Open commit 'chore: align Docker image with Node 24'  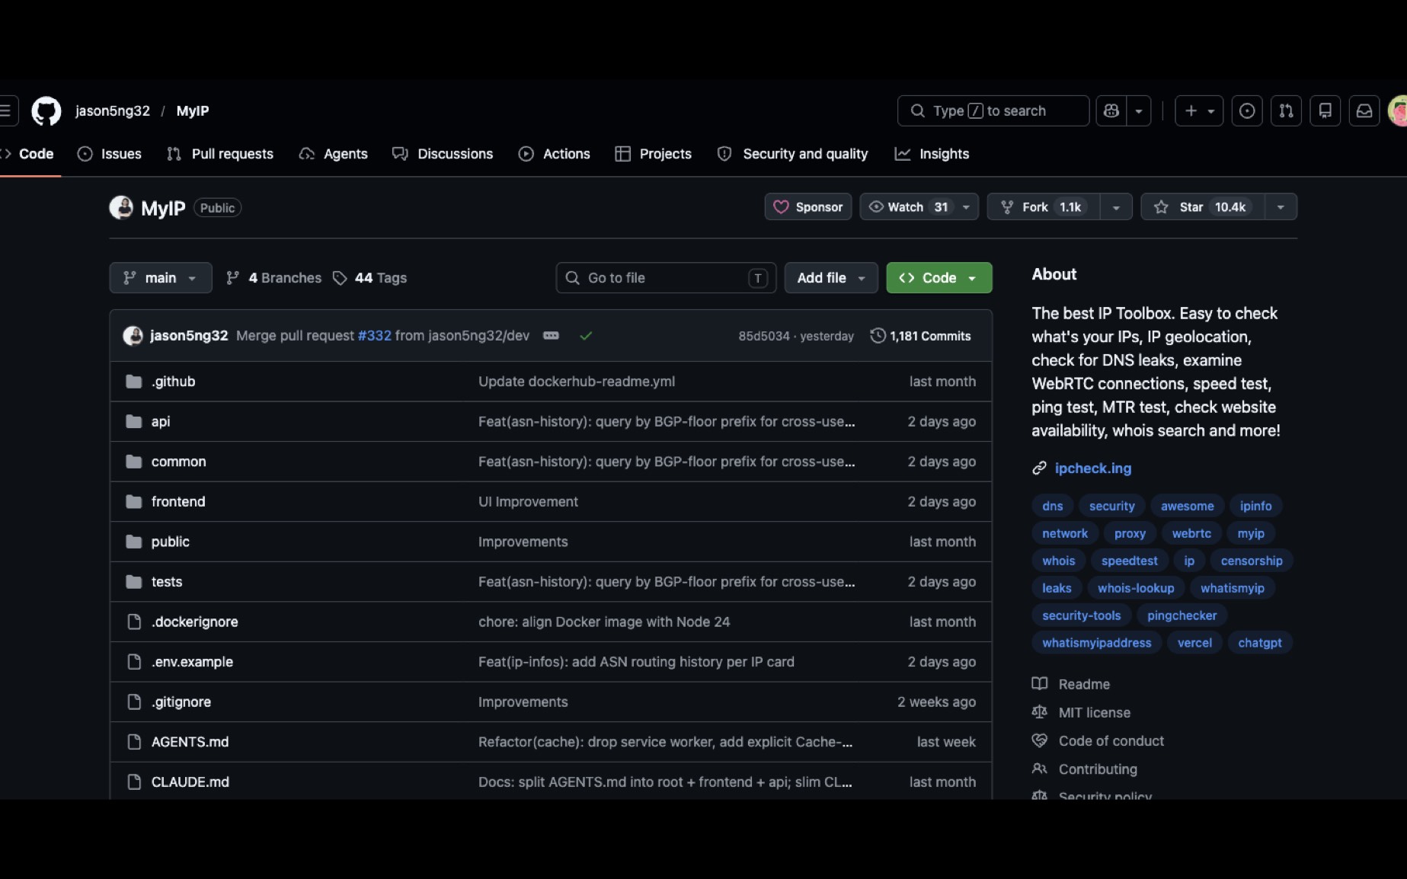[x=604, y=622]
